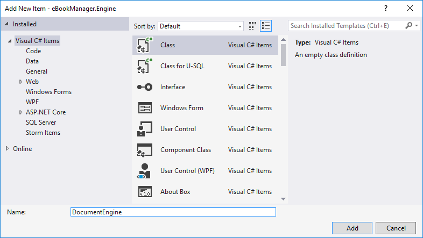Click the Add button
The image size is (423, 238).
[352, 228]
